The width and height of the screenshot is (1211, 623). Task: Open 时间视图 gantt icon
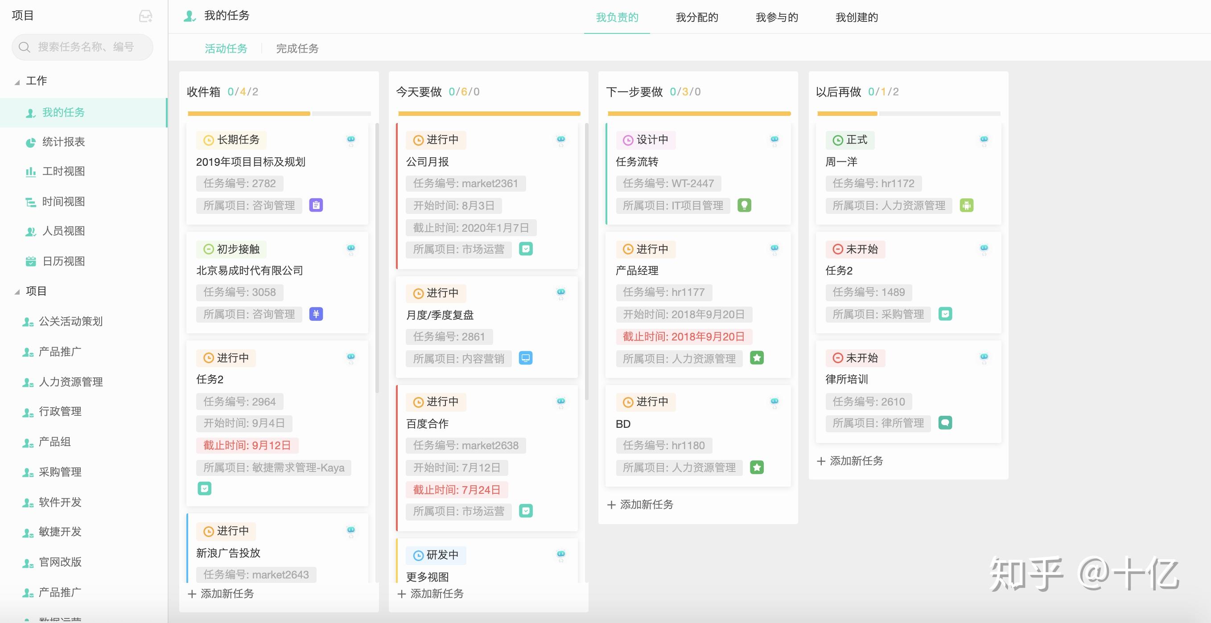(x=31, y=202)
